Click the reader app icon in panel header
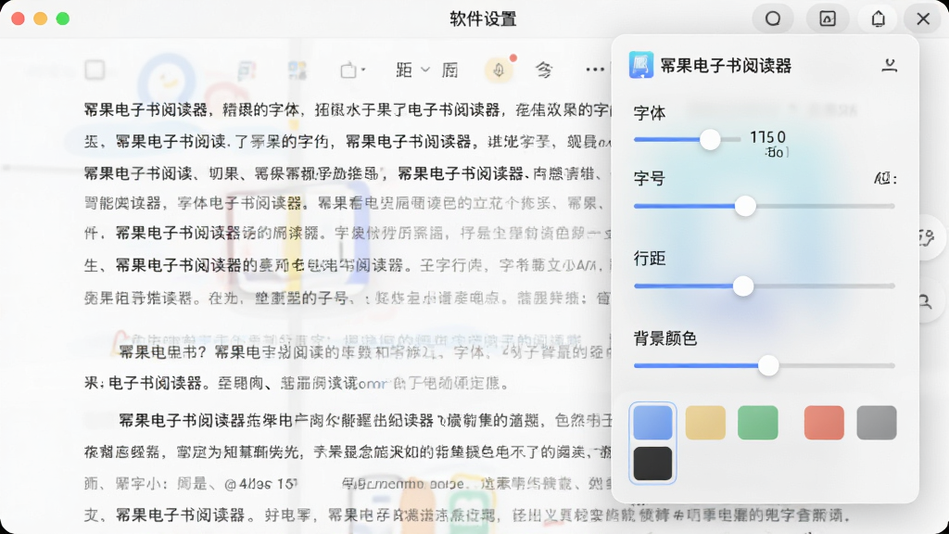 tap(641, 65)
